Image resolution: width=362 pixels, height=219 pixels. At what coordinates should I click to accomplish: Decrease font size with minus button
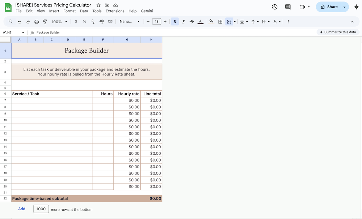(148, 21)
